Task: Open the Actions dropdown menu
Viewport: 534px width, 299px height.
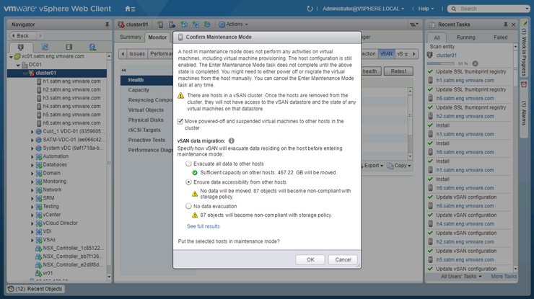Action: 233,24
